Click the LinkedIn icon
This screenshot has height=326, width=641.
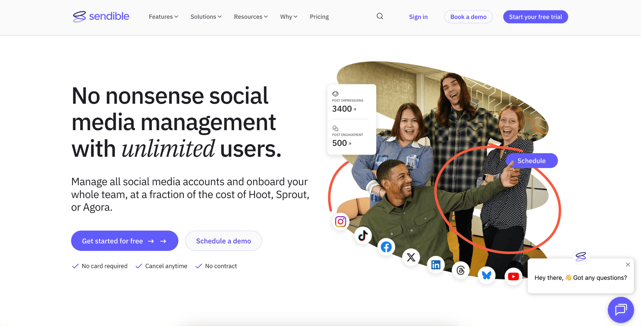coord(436,265)
